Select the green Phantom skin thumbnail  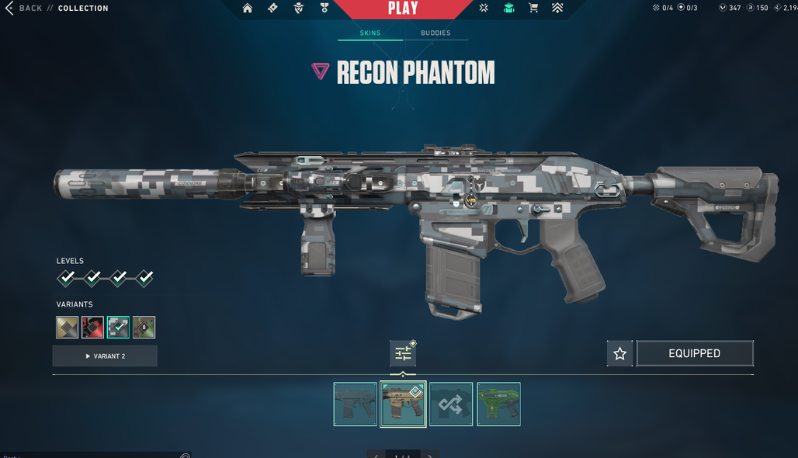coord(498,404)
